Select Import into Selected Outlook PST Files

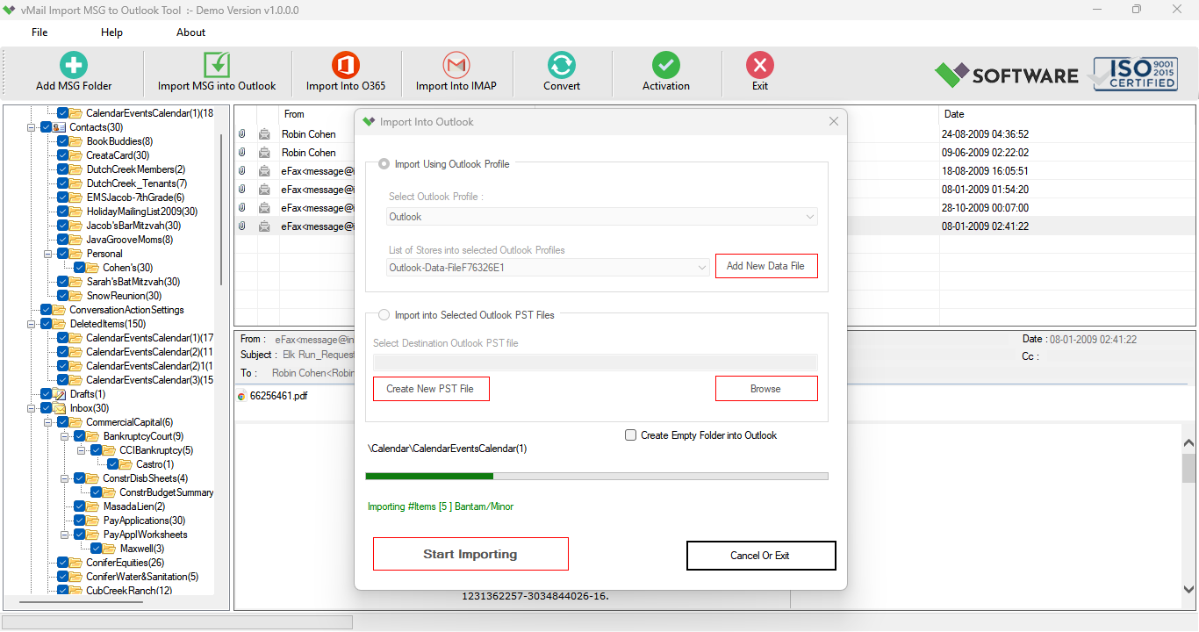[x=384, y=315]
